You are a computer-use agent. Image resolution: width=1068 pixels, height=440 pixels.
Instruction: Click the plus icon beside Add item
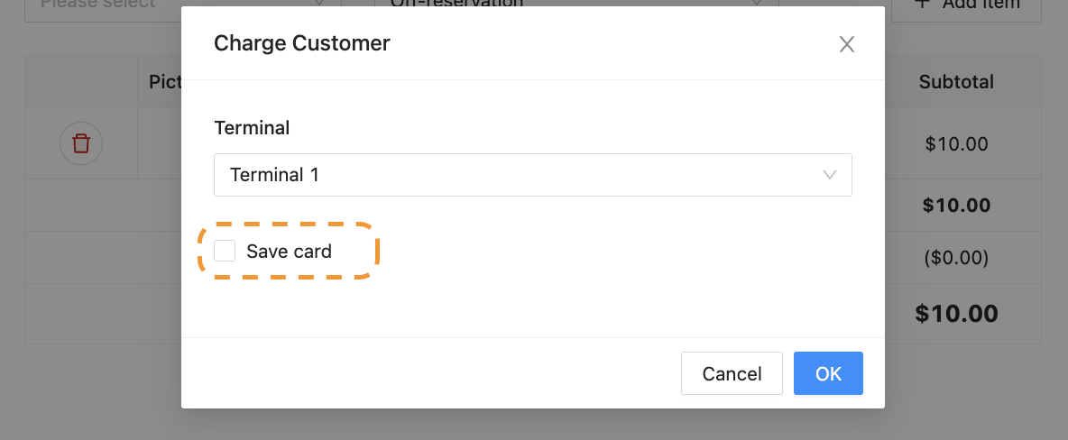point(921,4)
